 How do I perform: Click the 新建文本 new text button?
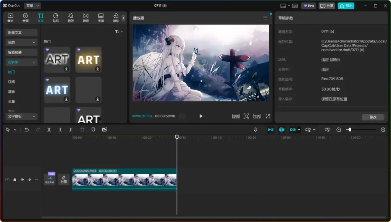pos(21,32)
